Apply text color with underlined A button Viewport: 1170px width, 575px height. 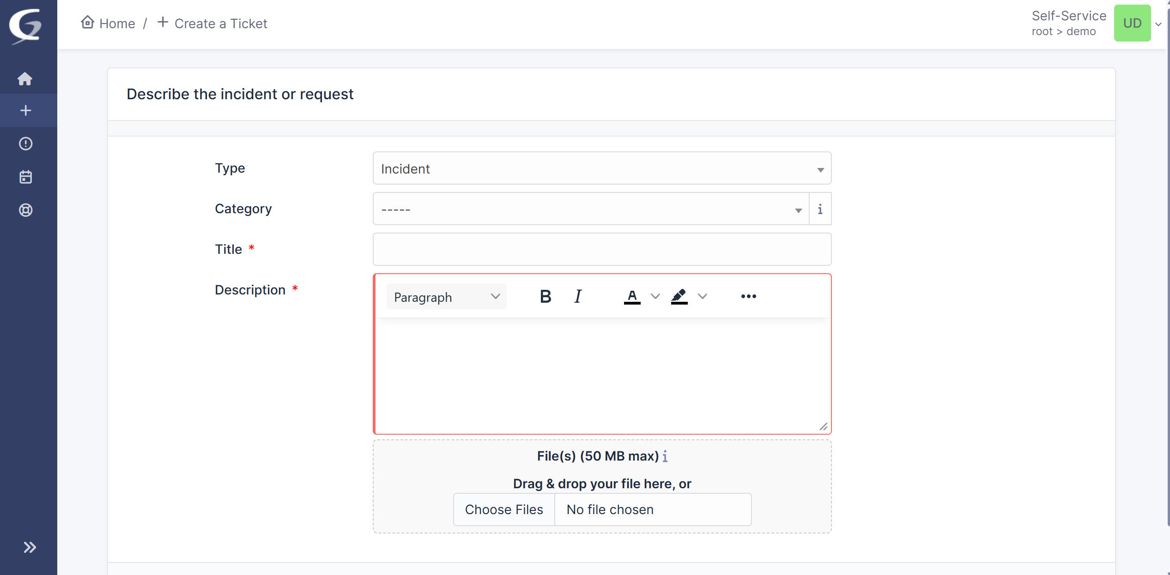pos(632,297)
